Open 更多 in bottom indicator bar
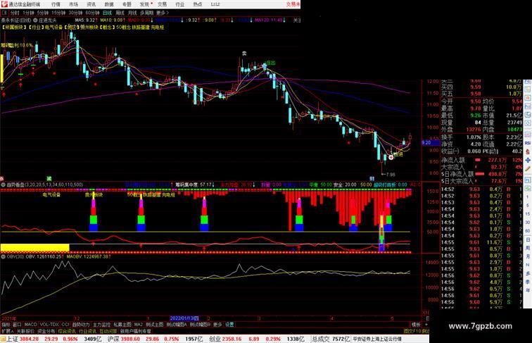This screenshot has height=343, width=532. coord(217,325)
